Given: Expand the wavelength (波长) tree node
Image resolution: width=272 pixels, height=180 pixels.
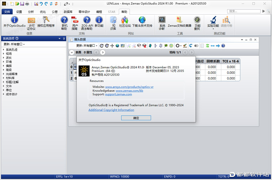Looking at the screenshot, I should [3, 58].
